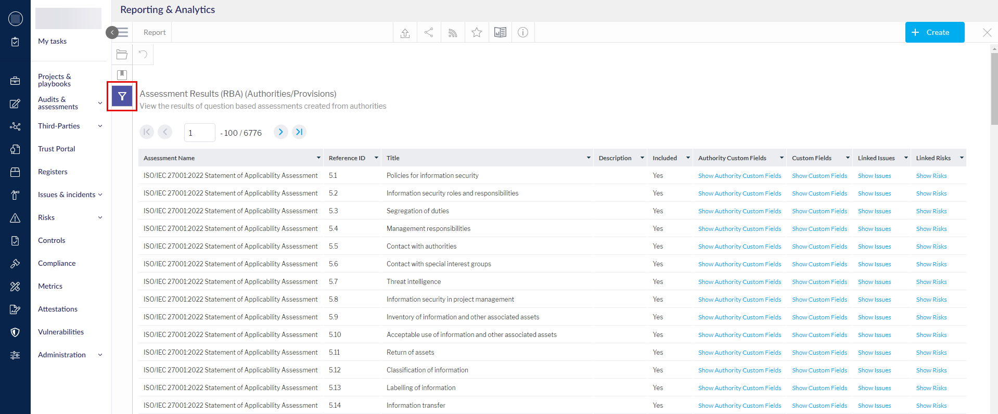Click the Administration sliders rail icon
The image size is (998, 414).
click(15, 355)
